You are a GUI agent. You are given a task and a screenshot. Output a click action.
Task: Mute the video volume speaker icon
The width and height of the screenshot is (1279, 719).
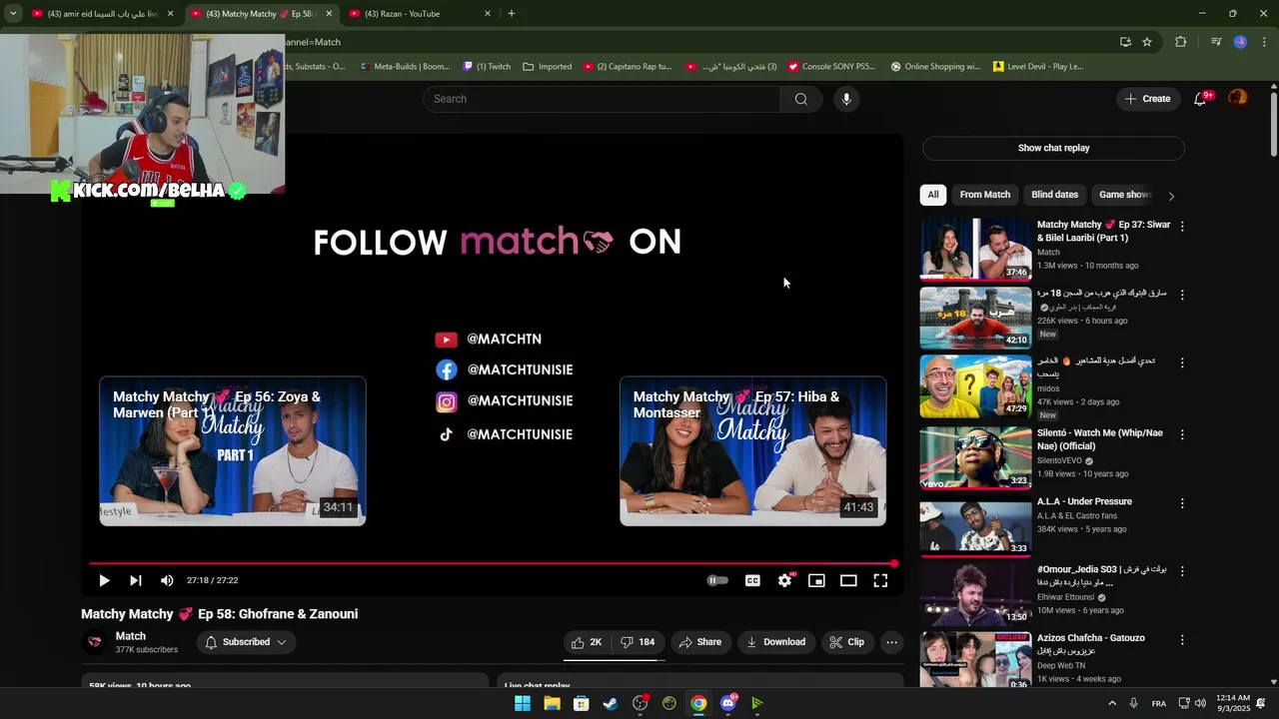click(x=167, y=580)
